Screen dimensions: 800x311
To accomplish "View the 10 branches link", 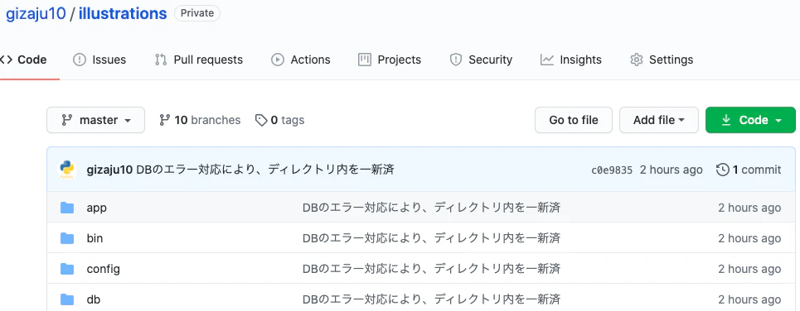I will coord(200,120).
